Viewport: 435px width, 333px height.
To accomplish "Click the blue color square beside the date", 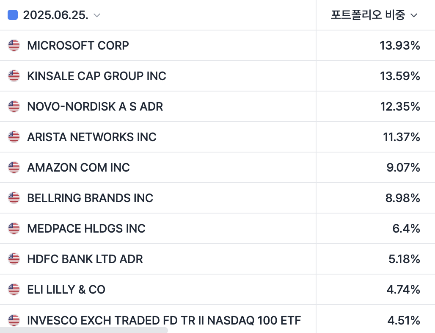I will click(13, 15).
